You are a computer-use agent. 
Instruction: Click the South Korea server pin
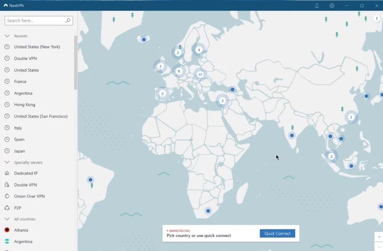366,96
